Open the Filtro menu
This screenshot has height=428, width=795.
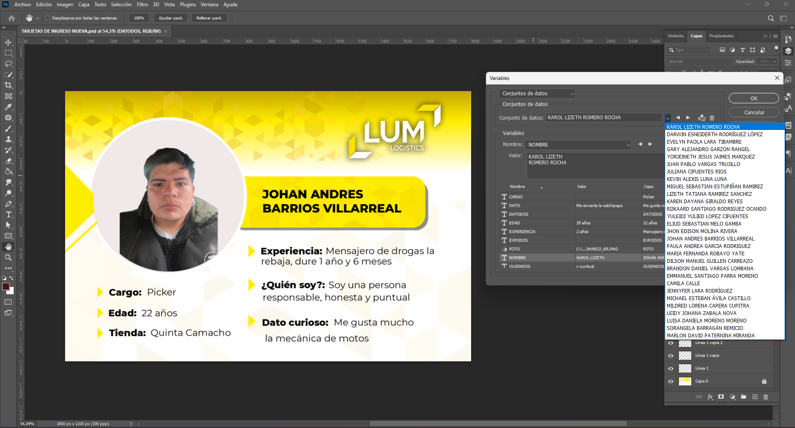tap(142, 5)
